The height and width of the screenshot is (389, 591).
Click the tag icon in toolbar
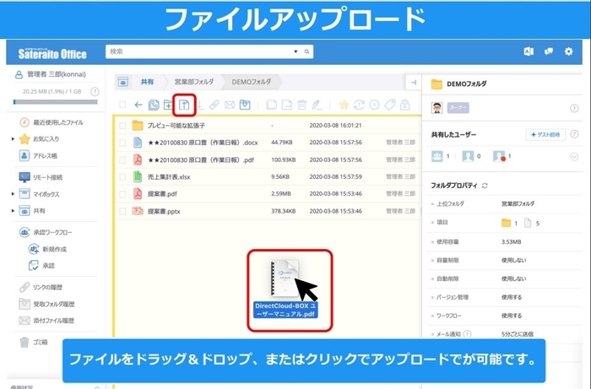(390, 105)
